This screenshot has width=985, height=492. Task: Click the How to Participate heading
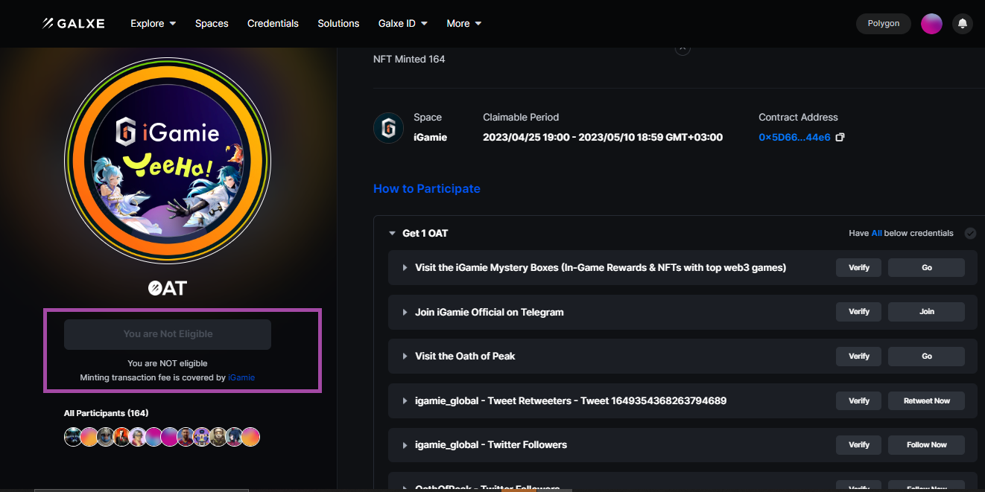[427, 189]
